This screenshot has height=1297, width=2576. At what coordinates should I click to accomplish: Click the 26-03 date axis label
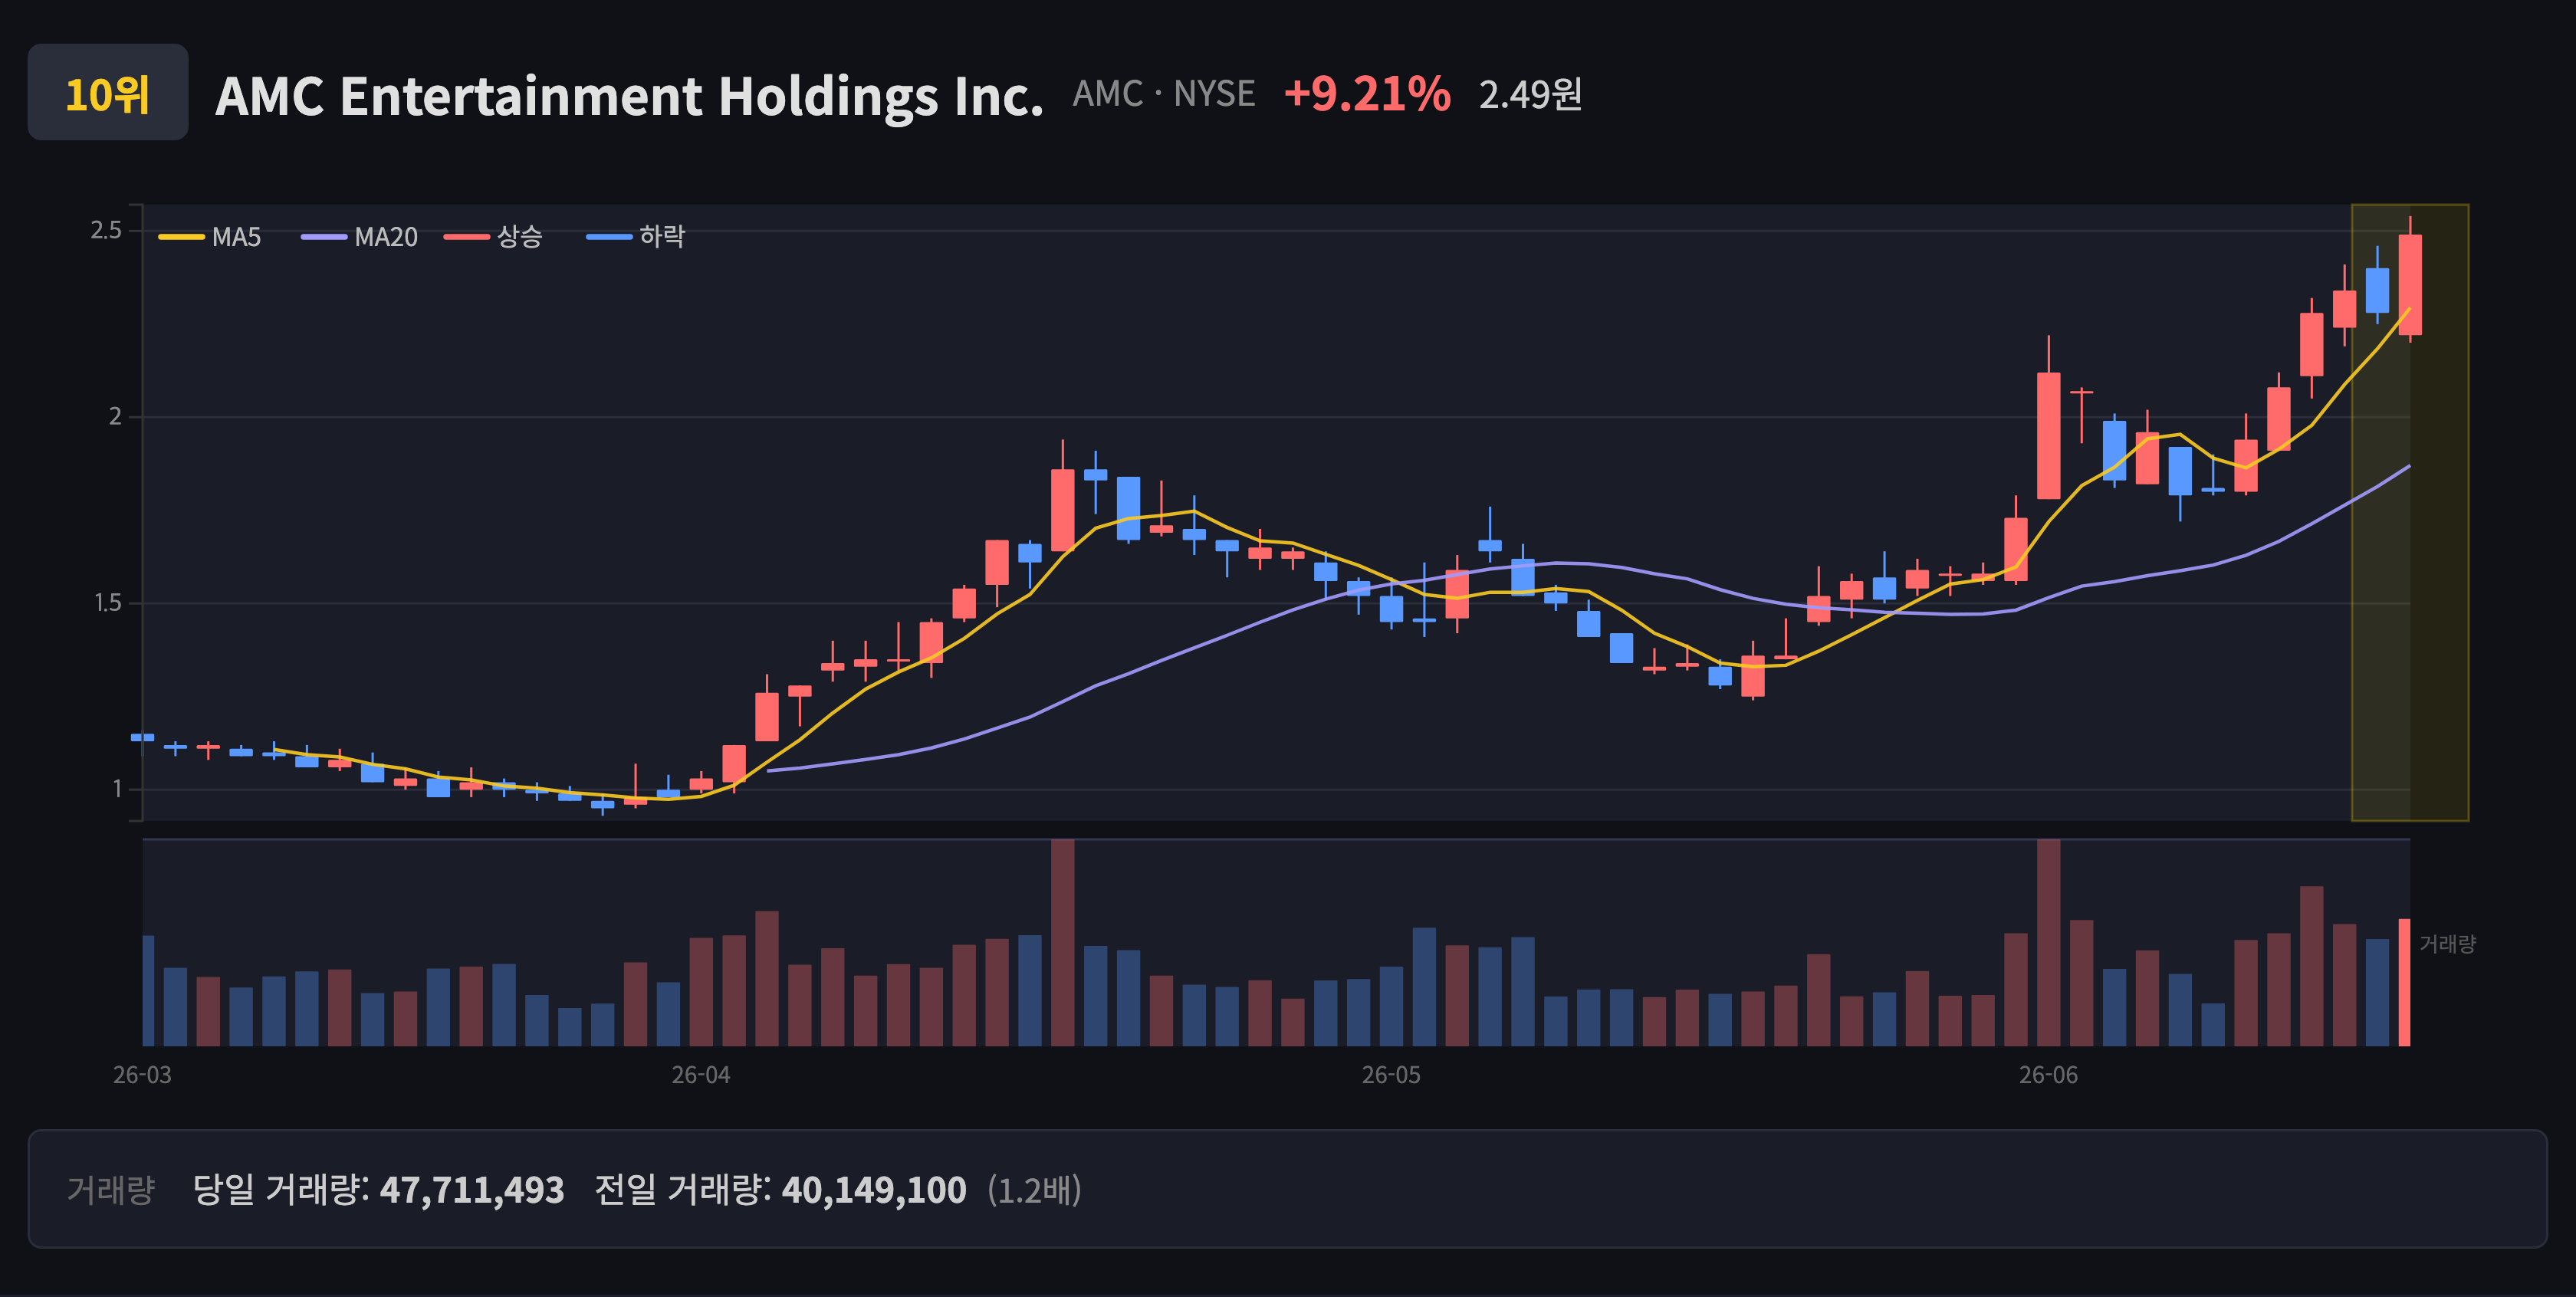(142, 1075)
